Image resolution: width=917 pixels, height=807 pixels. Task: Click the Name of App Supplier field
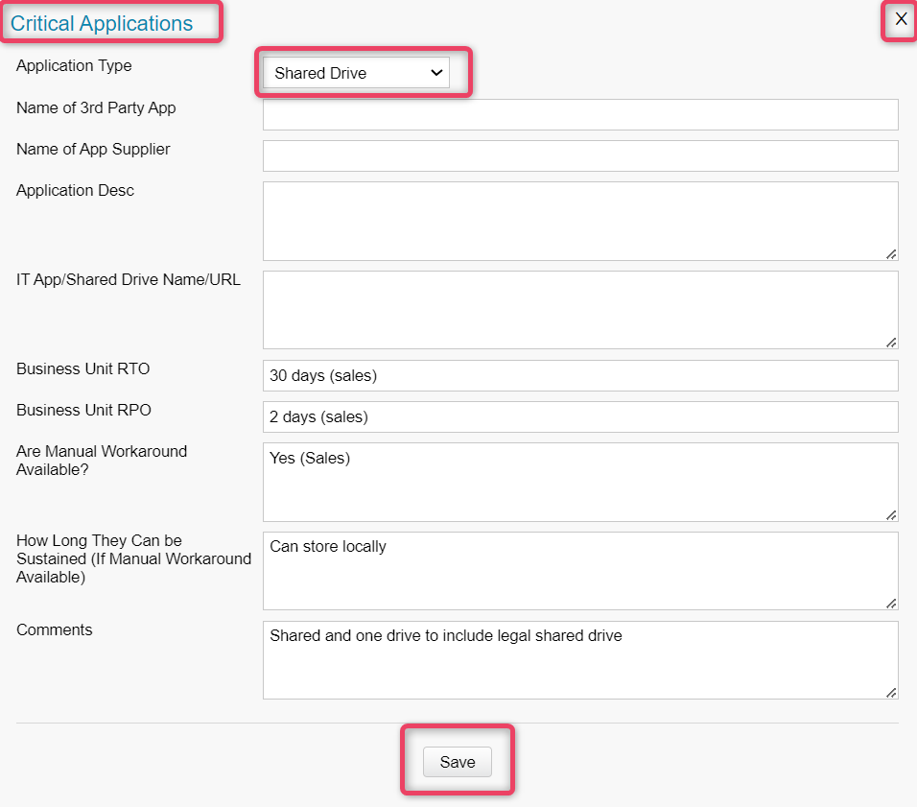(580, 155)
